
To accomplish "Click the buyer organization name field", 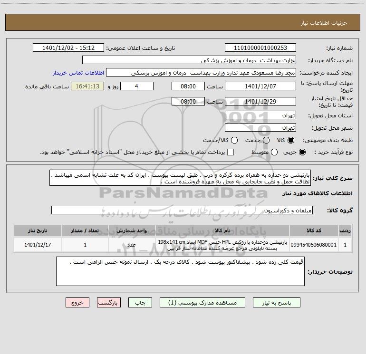I will 189,60.
